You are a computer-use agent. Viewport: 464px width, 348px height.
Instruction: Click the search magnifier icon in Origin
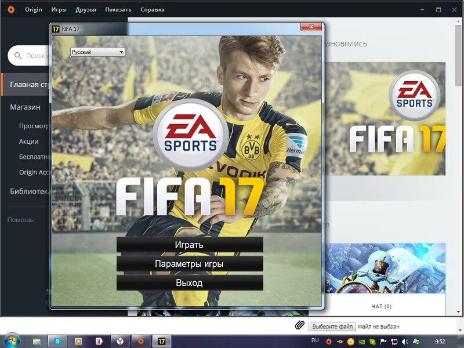point(18,56)
